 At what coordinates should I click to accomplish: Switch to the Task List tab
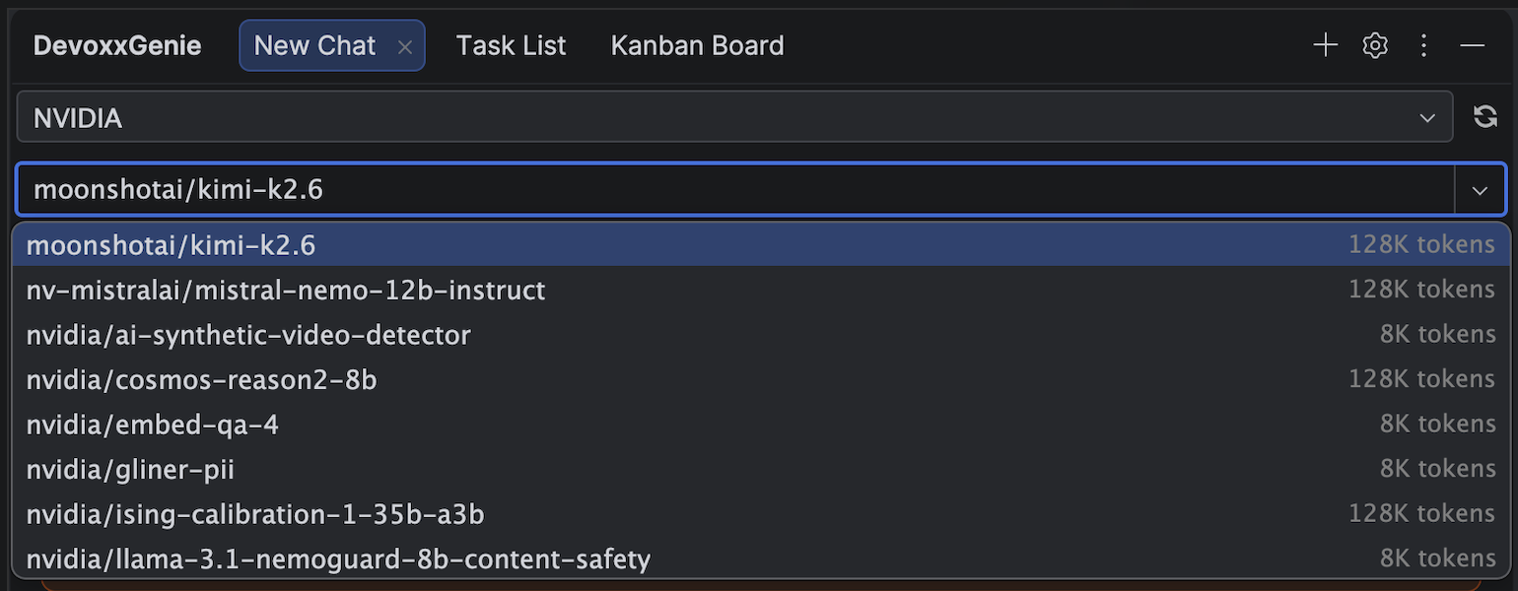511,45
